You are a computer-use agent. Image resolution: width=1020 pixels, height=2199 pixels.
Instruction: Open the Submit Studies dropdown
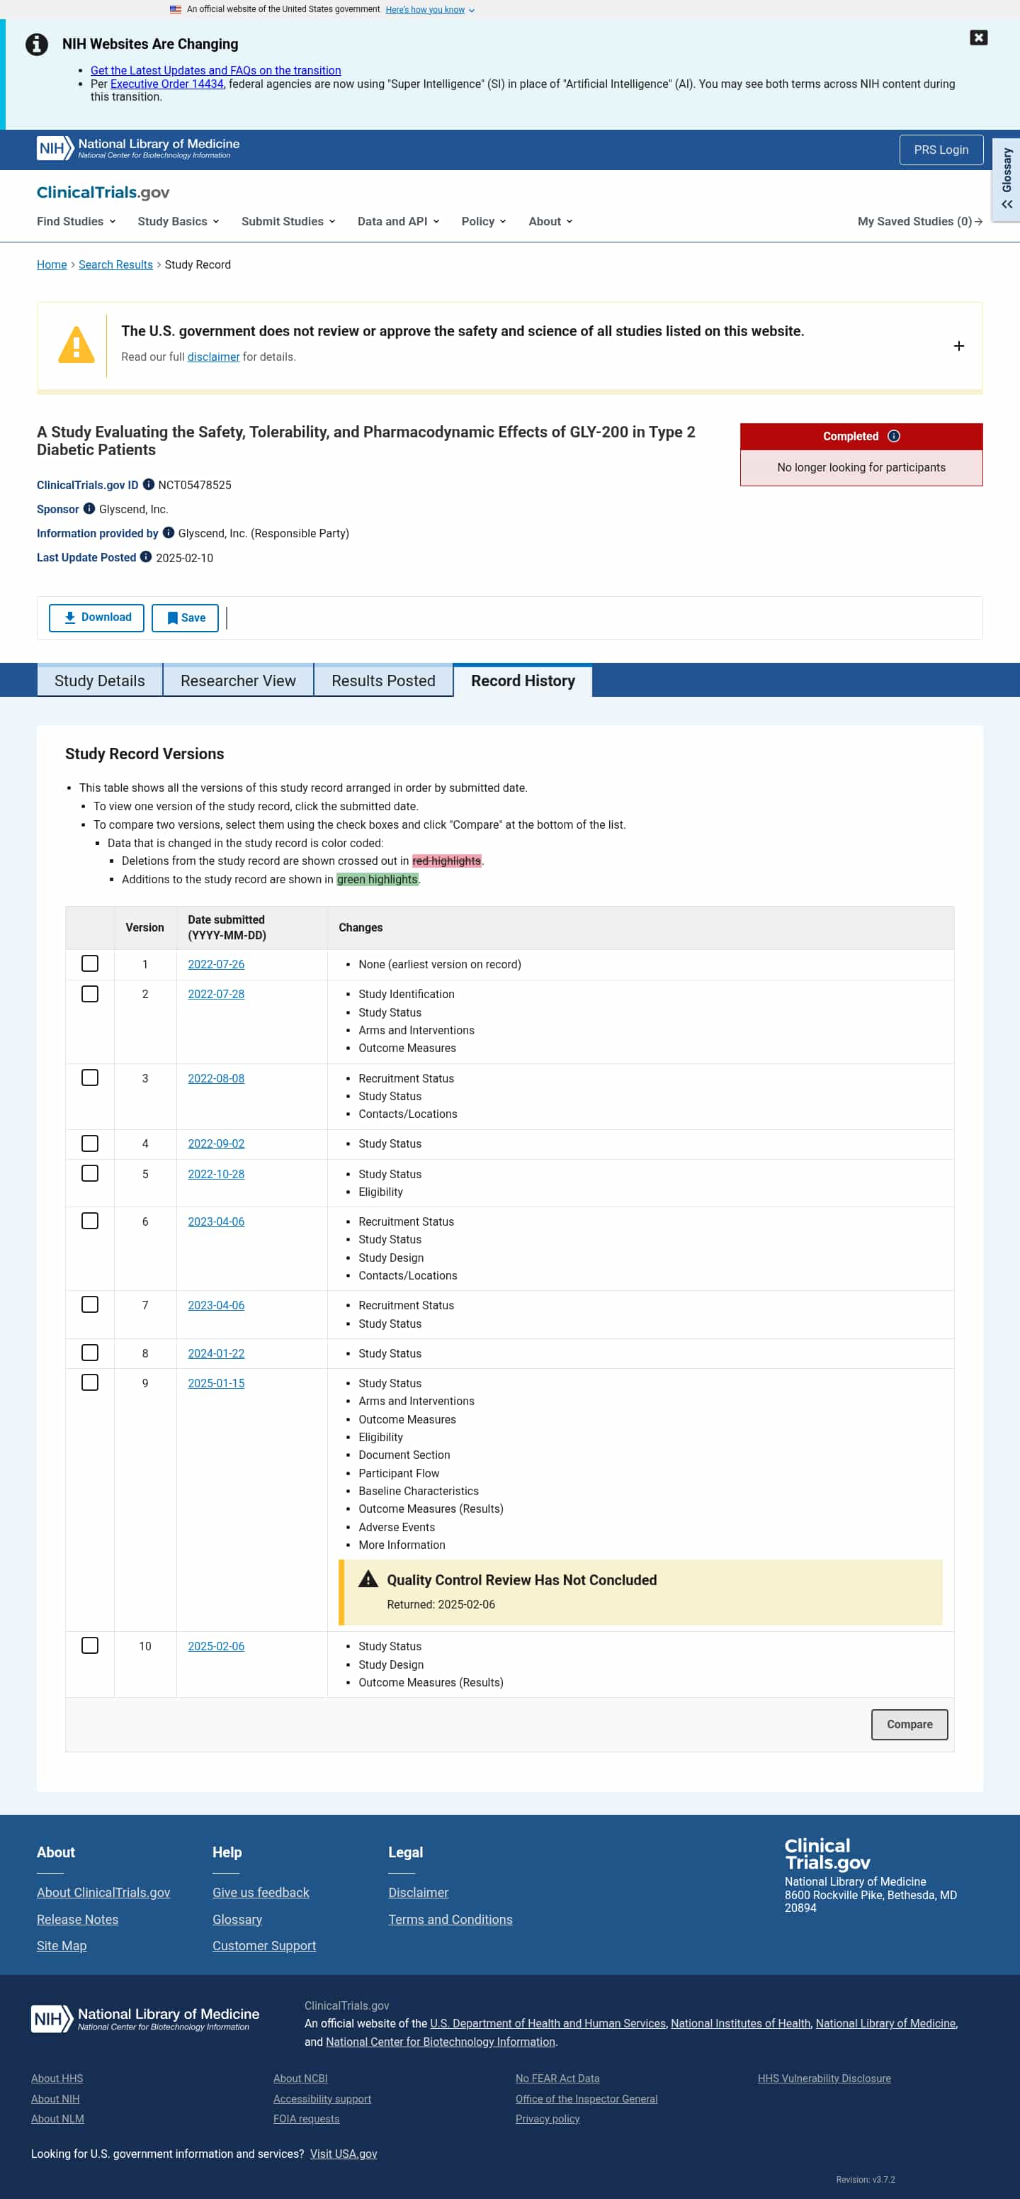[288, 221]
